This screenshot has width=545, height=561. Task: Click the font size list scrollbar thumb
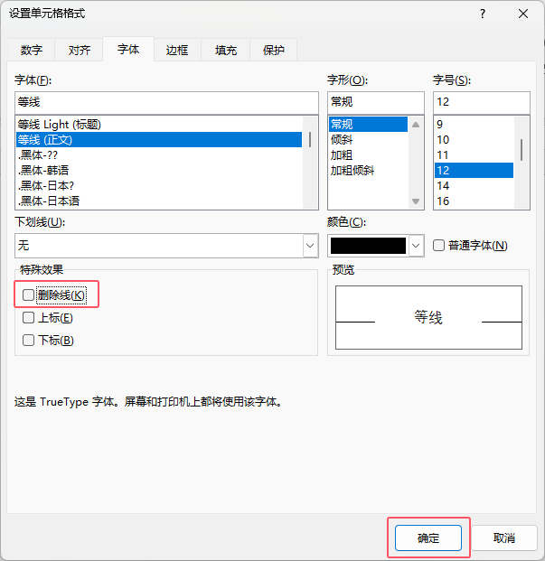pos(522,150)
